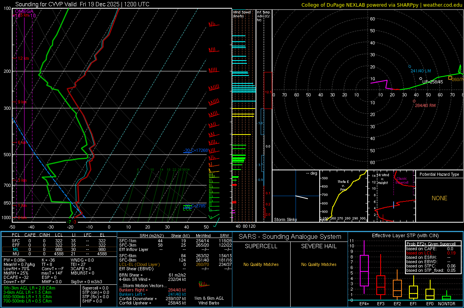
Task: Select the magenta OMEGA label
Action: [24, 11]
